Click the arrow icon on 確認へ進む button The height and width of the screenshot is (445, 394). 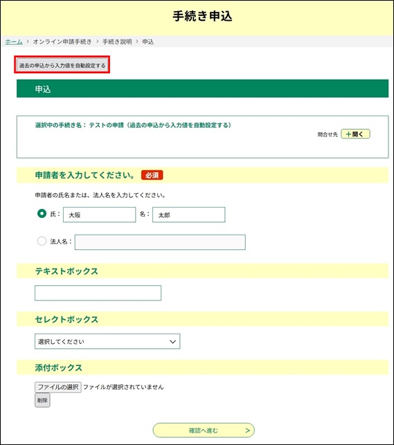pos(247,430)
